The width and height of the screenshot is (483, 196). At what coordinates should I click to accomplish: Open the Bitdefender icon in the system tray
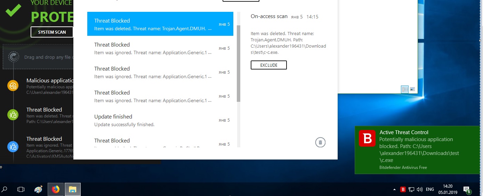coord(403,189)
